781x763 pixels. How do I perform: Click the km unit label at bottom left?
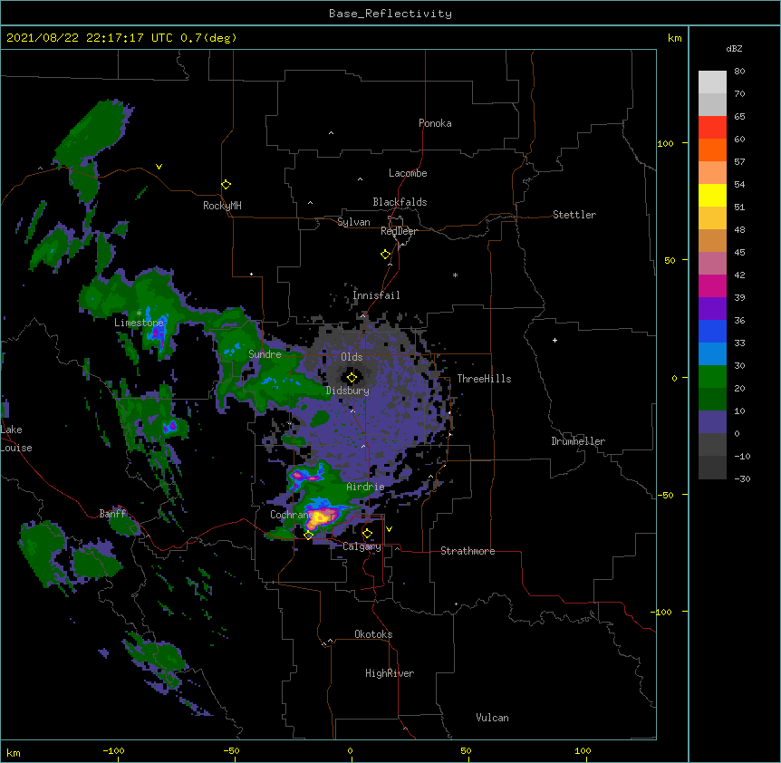coord(14,752)
